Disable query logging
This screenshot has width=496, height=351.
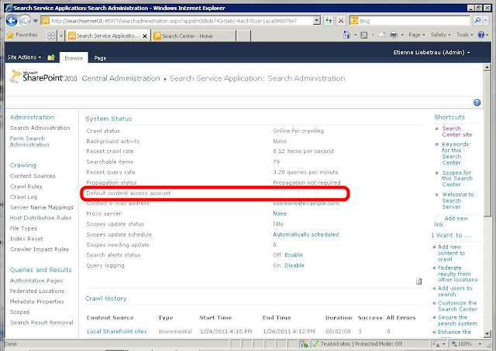294,266
